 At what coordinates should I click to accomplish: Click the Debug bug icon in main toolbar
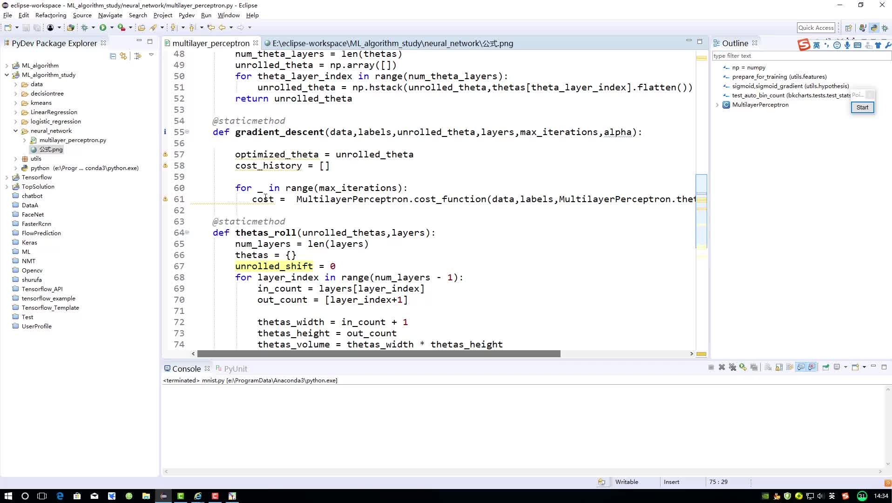point(85,27)
